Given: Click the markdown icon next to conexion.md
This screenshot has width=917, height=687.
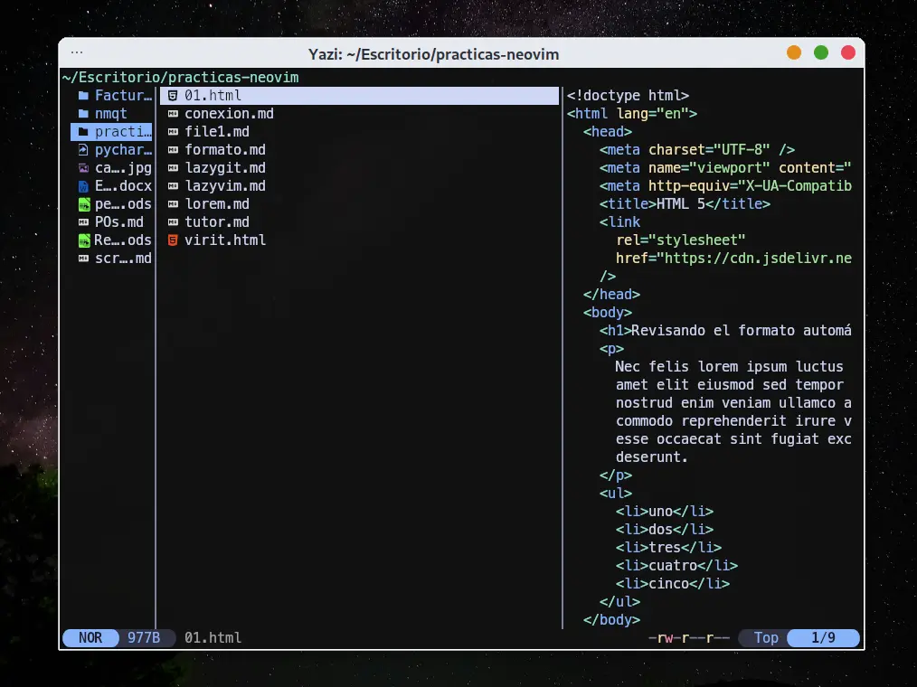Looking at the screenshot, I should coord(173,114).
